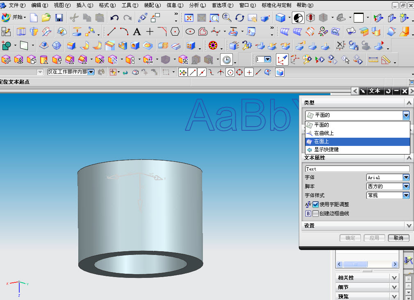Expand the 设置 settings section

(x=409, y=226)
